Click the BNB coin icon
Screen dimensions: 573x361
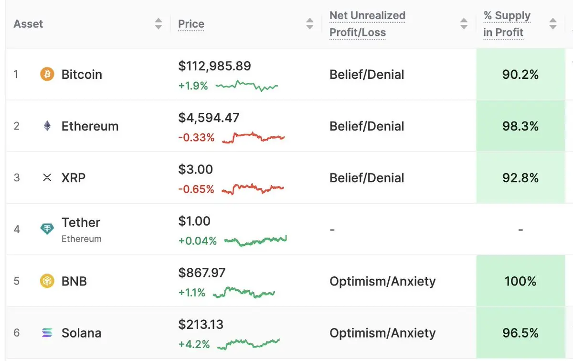[x=47, y=281]
